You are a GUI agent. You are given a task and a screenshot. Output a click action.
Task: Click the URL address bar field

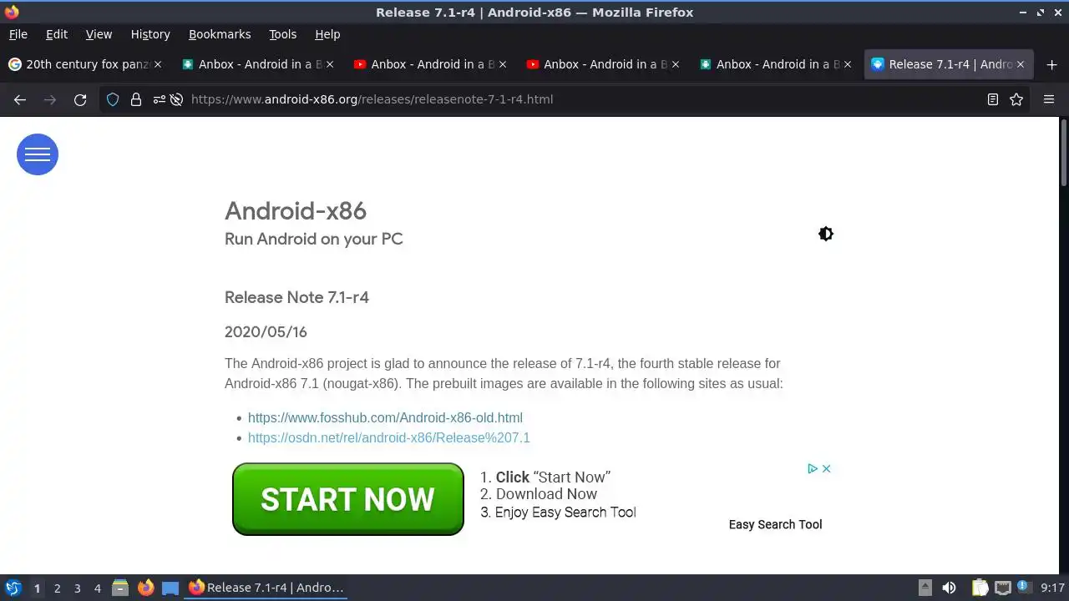click(576, 99)
